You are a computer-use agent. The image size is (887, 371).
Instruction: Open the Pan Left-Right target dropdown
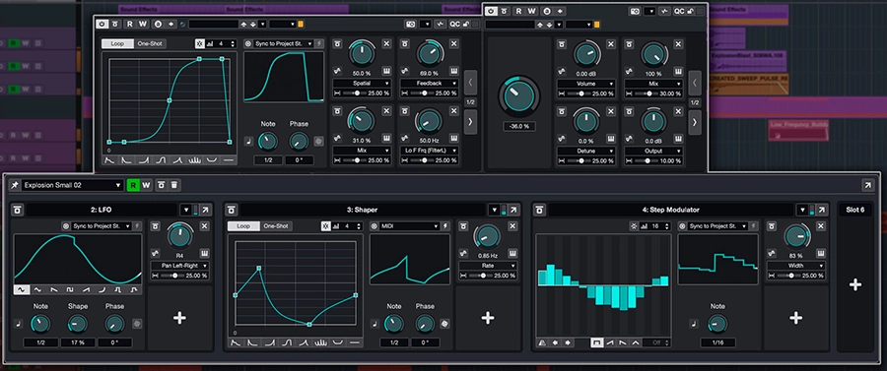click(180, 266)
